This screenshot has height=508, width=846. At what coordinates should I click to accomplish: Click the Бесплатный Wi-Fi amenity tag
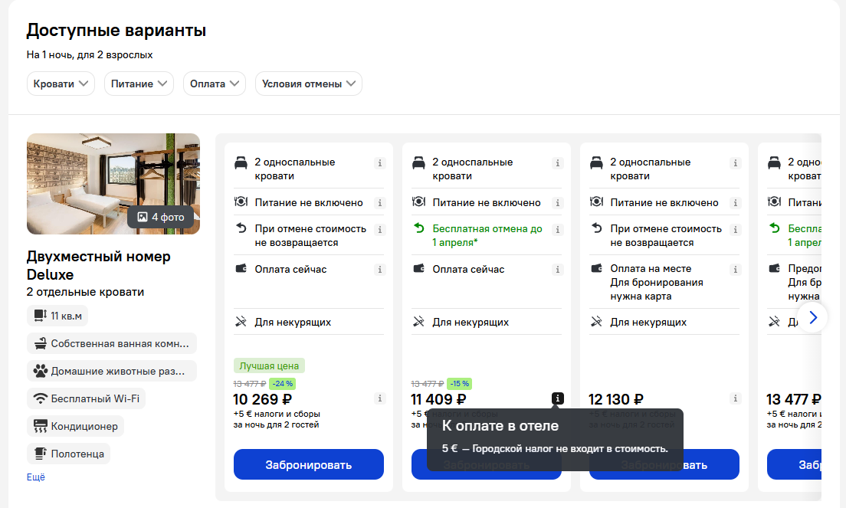(x=87, y=398)
